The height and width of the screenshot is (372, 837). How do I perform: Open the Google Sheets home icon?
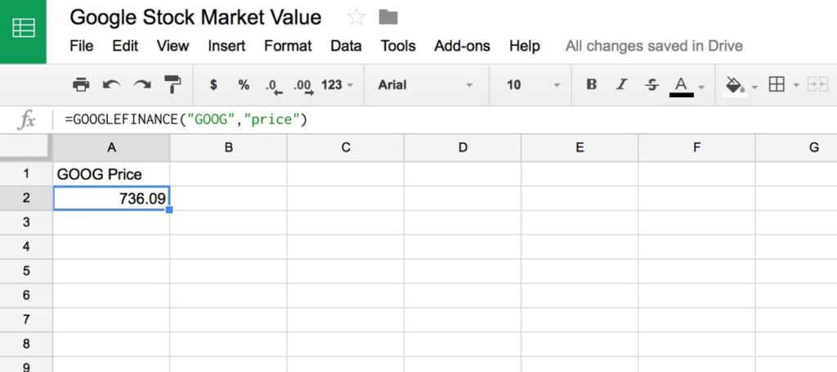[x=23, y=30]
